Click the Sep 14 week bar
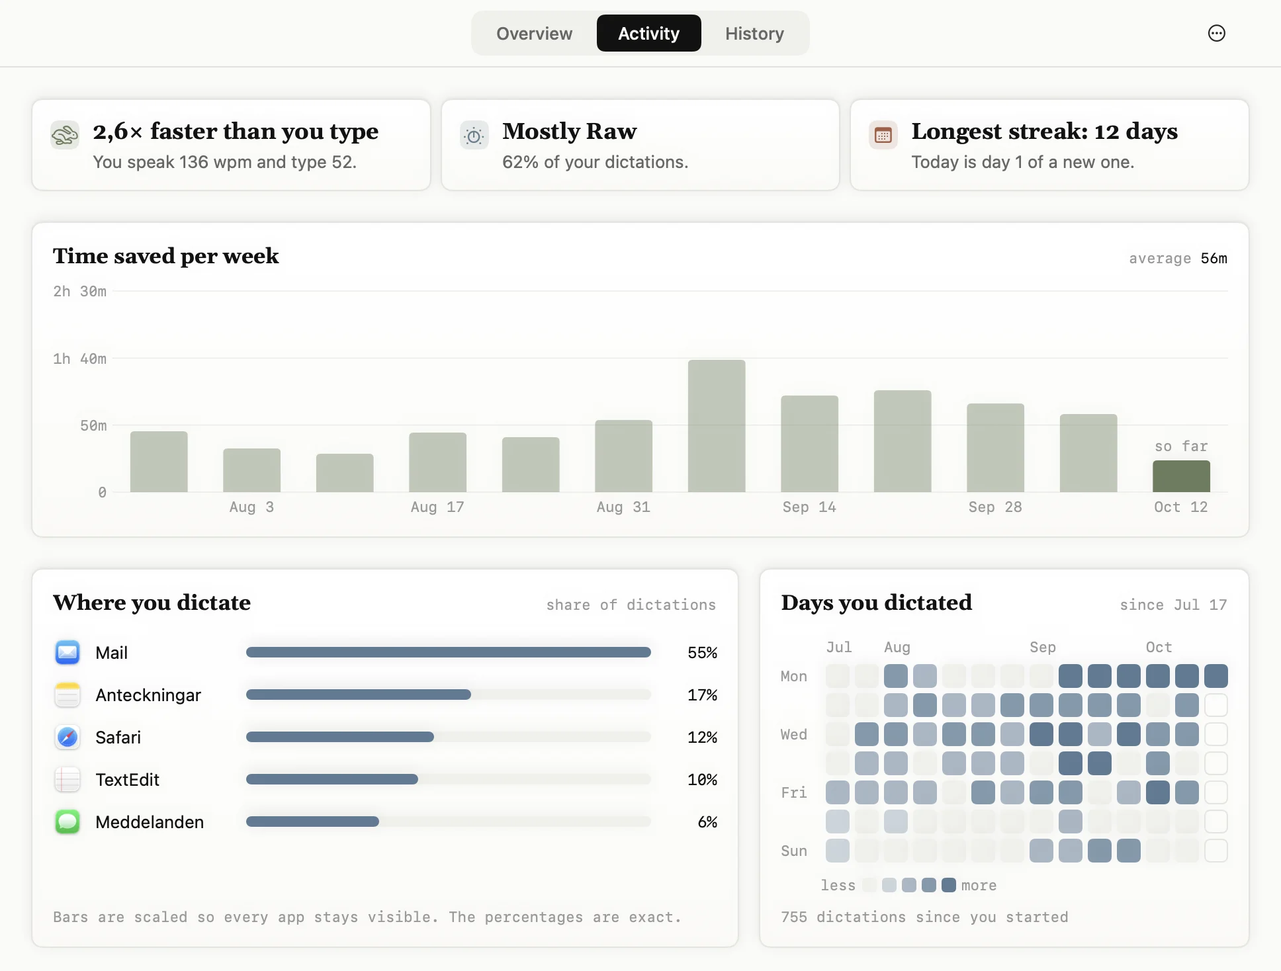This screenshot has height=971, width=1281. [809, 444]
